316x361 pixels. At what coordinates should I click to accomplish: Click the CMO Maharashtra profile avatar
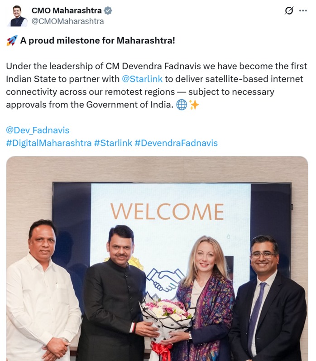(17, 16)
